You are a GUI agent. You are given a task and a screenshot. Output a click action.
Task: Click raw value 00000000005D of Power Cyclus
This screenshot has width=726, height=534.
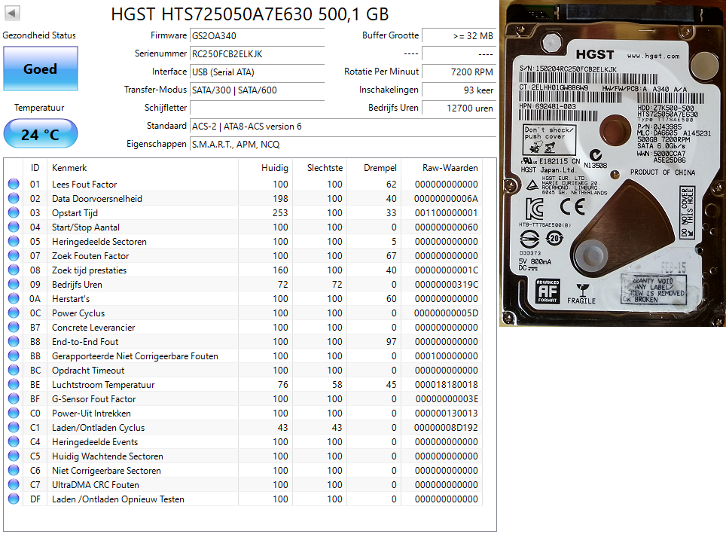(447, 313)
